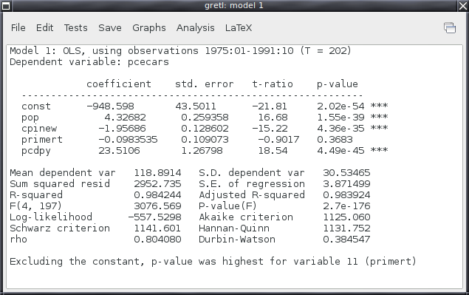Open the File menu
The height and width of the screenshot is (295, 469).
pos(18,28)
